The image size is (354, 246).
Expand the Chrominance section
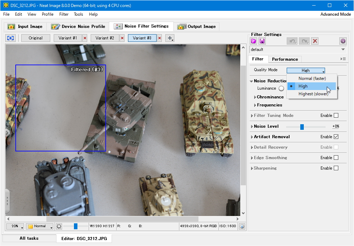255,97
